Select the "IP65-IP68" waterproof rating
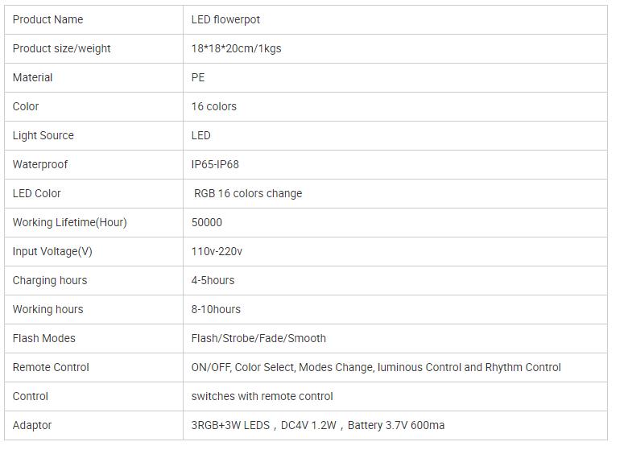The width and height of the screenshot is (624, 450). click(215, 164)
